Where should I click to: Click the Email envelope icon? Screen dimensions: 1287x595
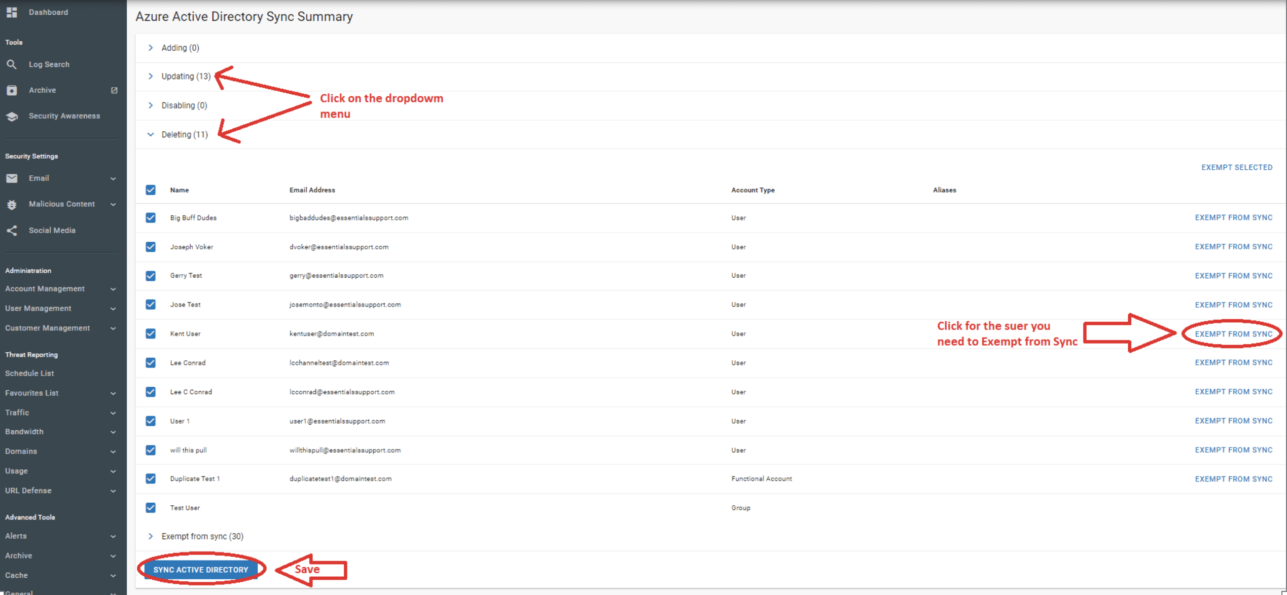[12, 178]
